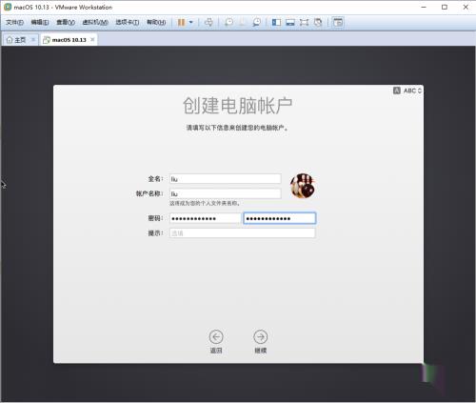This screenshot has height=403, width=476.
Task: Pause the virtual machine with the orange button
Action: coord(181,22)
